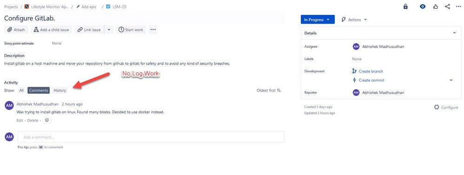Show All activity
The height and width of the screenshot is (175, 464).
[21, 91]
